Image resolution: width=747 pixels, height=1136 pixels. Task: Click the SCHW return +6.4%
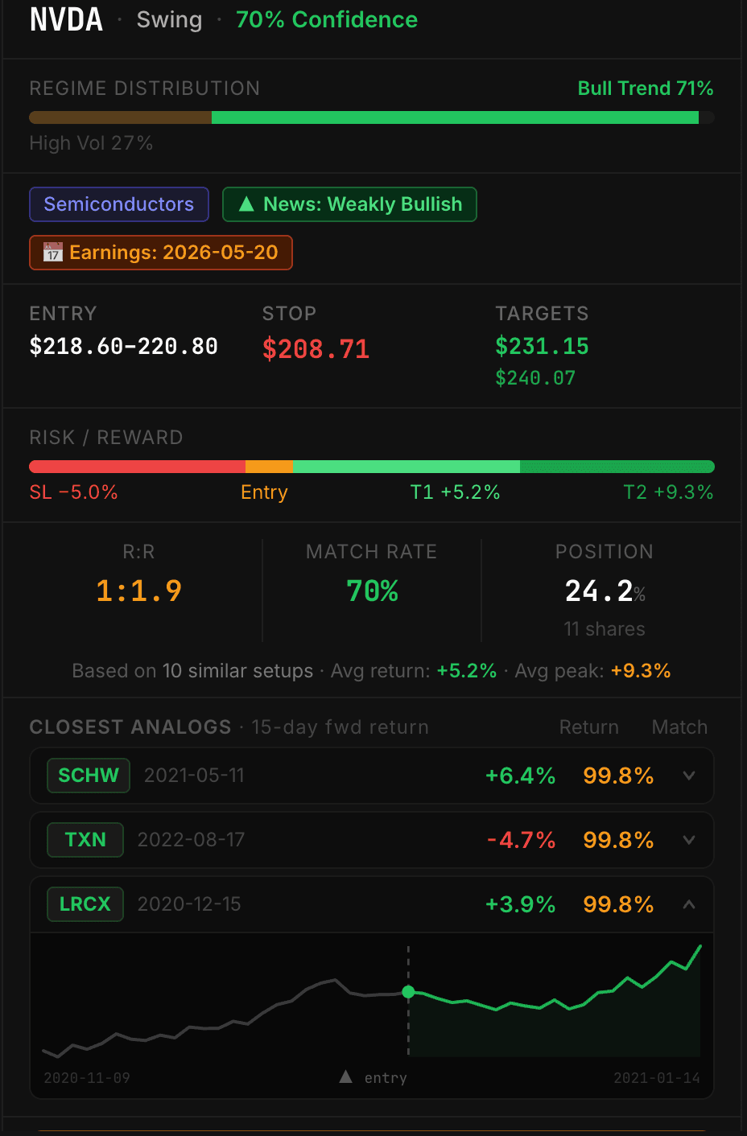click(520, 776)
